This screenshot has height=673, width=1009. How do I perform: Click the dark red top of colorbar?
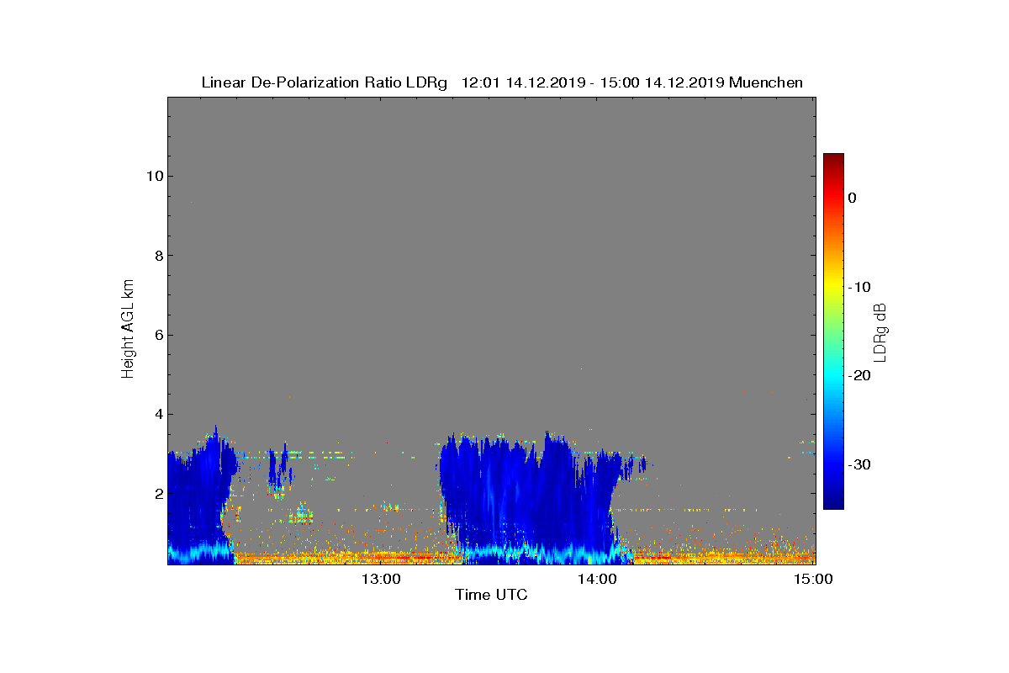point(833,159)
